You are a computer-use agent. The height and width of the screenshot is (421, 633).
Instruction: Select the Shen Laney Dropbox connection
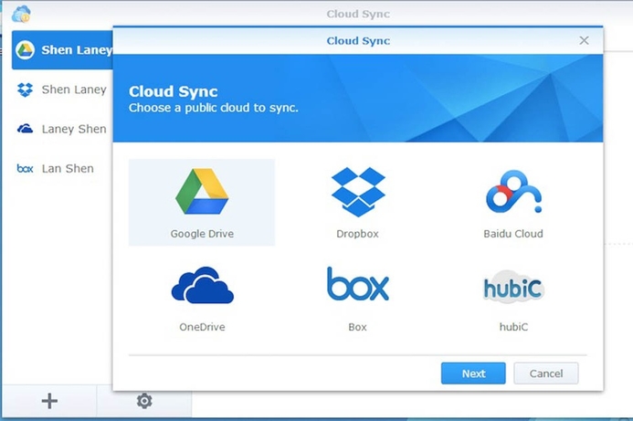coord(62,89)
